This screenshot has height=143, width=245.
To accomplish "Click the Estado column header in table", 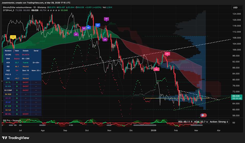I will [26, 51].
